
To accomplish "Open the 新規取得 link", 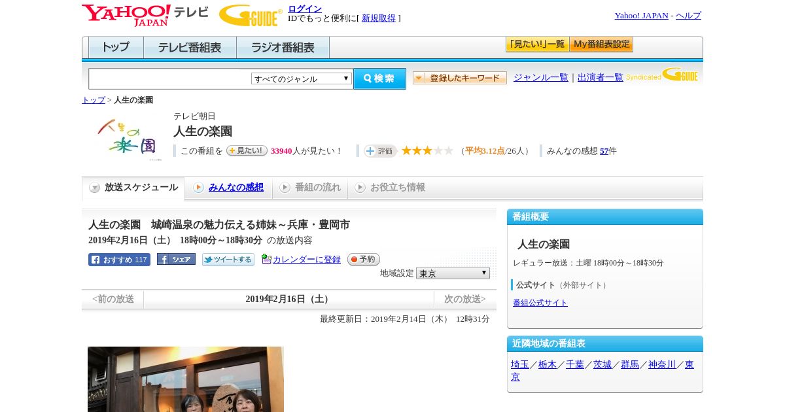I will (379, 18).
